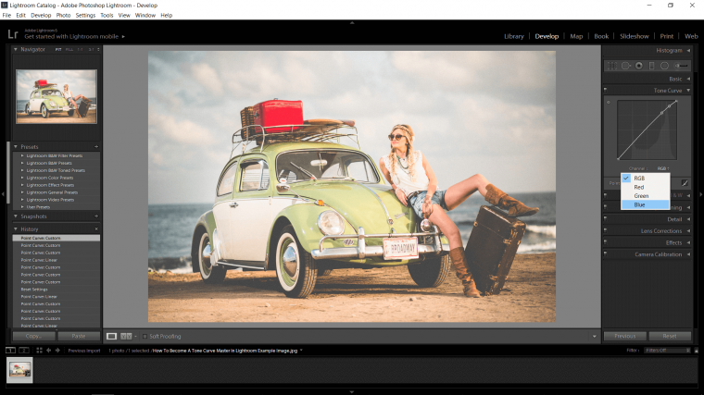Choose RGB in the channel menu
The height and width of the screenshot is (395, 704).
pyautogui.click(x=646, y=178)
